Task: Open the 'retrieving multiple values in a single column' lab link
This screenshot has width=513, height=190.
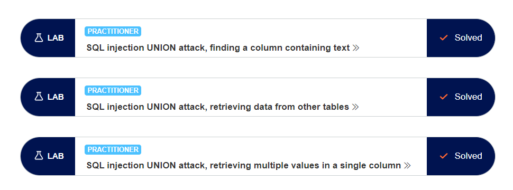Action: (x=244, y=166)
